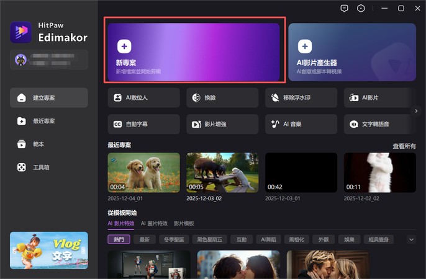The image size is (426, 279).
Task: Click the 移除浮水印 watermark remover icon
Action: tap(275, 97)
